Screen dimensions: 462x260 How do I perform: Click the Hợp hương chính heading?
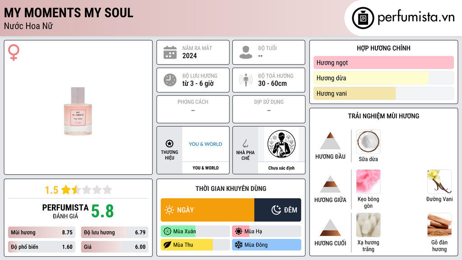383,48
